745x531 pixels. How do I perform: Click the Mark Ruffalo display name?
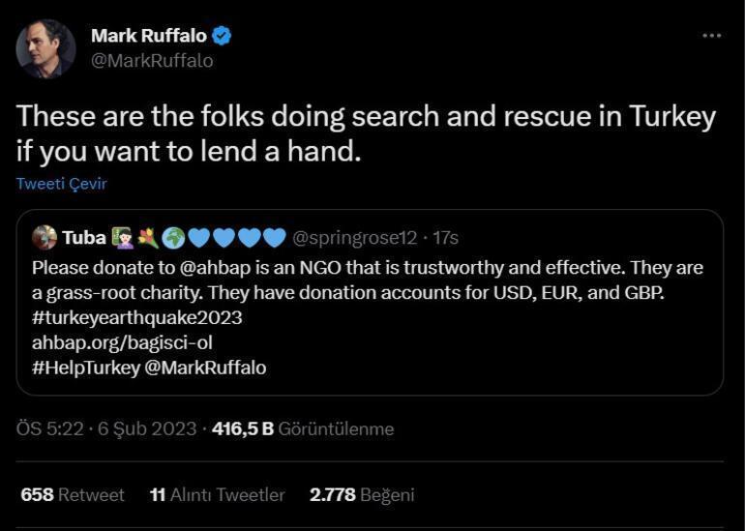148,37
